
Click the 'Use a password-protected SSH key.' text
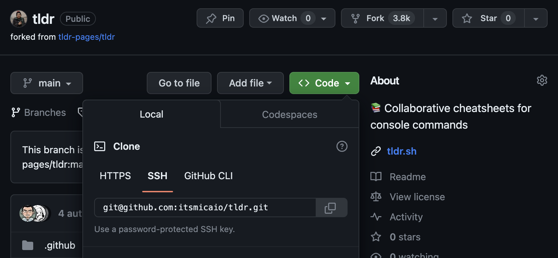click(x=164, y=229)
